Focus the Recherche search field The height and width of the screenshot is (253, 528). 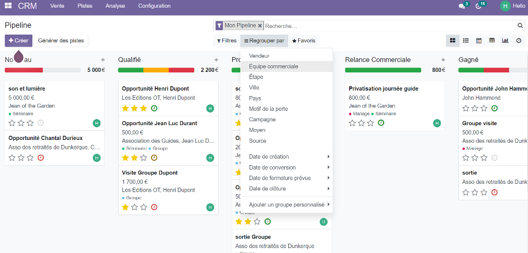tap(390, 26)
